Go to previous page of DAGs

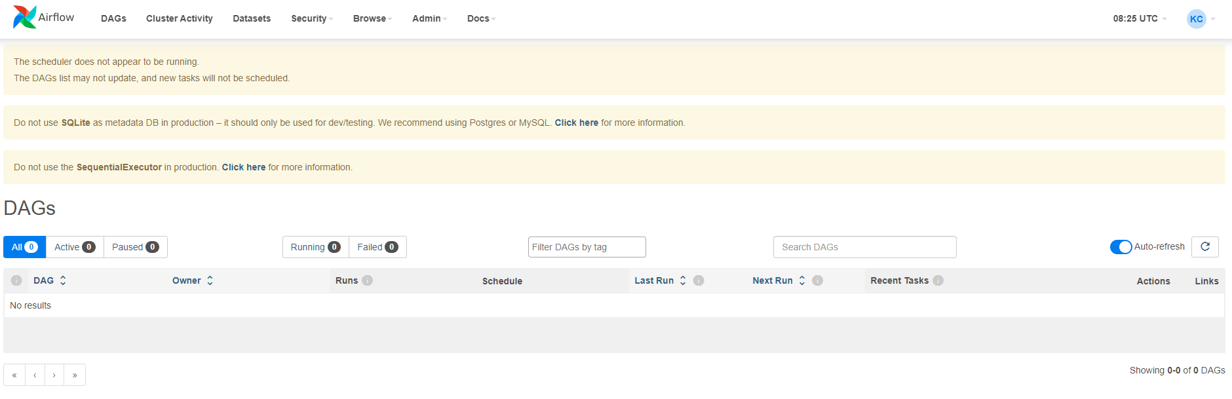coord(35,375)
